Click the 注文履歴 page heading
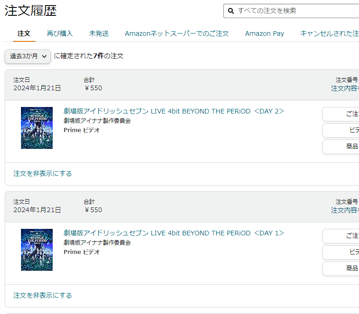Viewport: 359px width, 314px height. [x=30, y=11]
